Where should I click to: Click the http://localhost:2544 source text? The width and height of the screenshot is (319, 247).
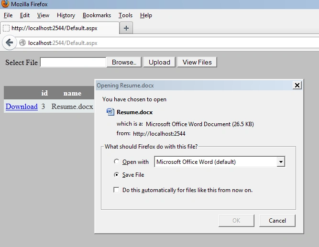pos(159,134)
